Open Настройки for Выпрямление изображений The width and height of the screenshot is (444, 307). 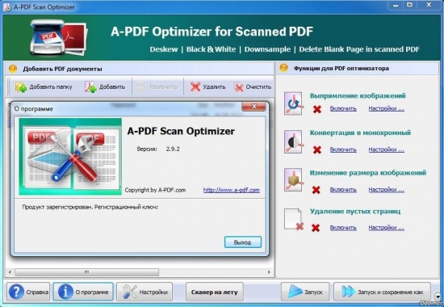coord(386,108)
